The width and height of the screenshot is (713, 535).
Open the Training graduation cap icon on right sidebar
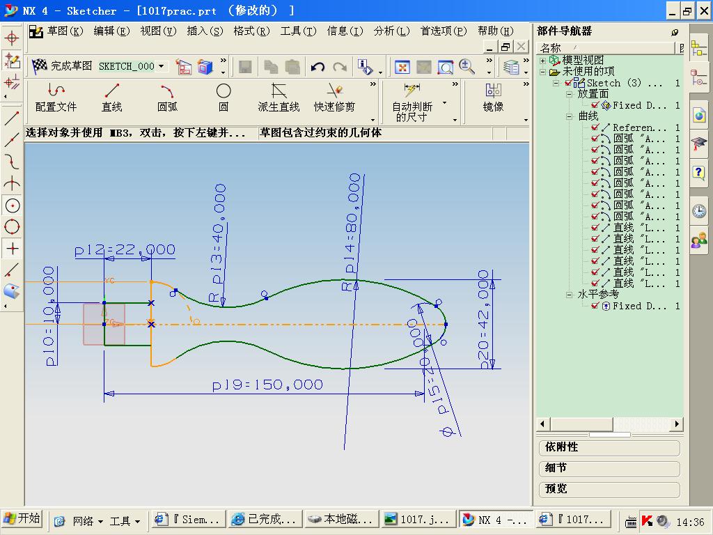(x=699, y=144)
